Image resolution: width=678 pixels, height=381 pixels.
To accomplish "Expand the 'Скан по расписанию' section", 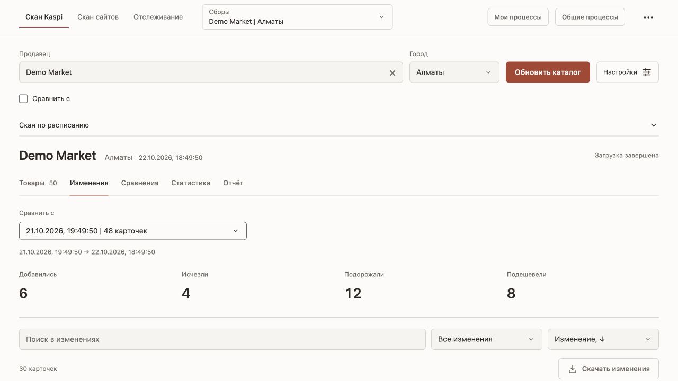I will [x=339, y=125].
